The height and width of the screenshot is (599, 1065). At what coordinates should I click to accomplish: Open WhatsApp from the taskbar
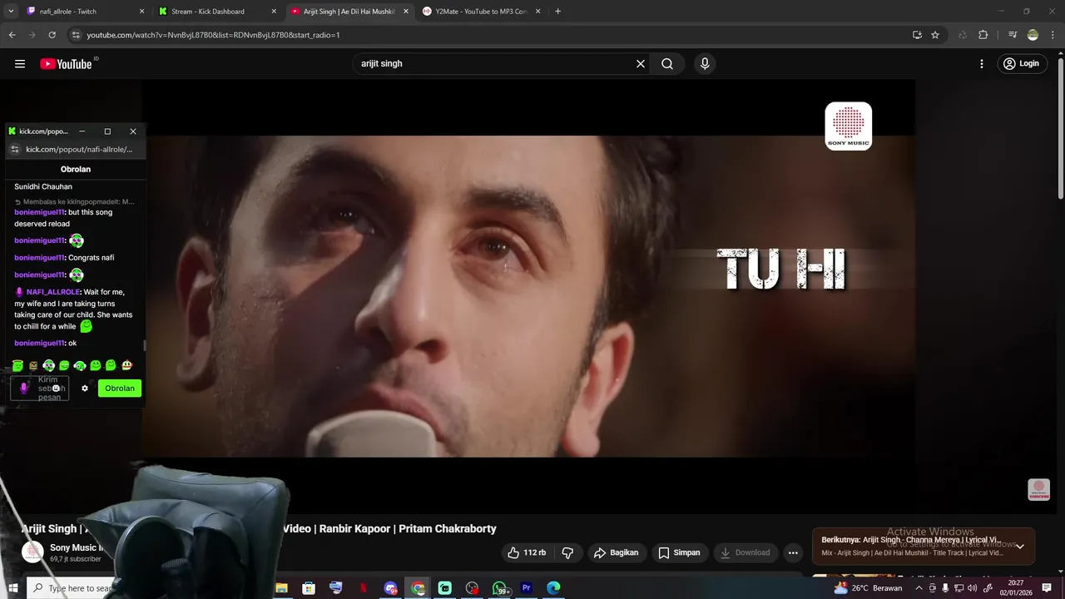(x=499, y=588)
